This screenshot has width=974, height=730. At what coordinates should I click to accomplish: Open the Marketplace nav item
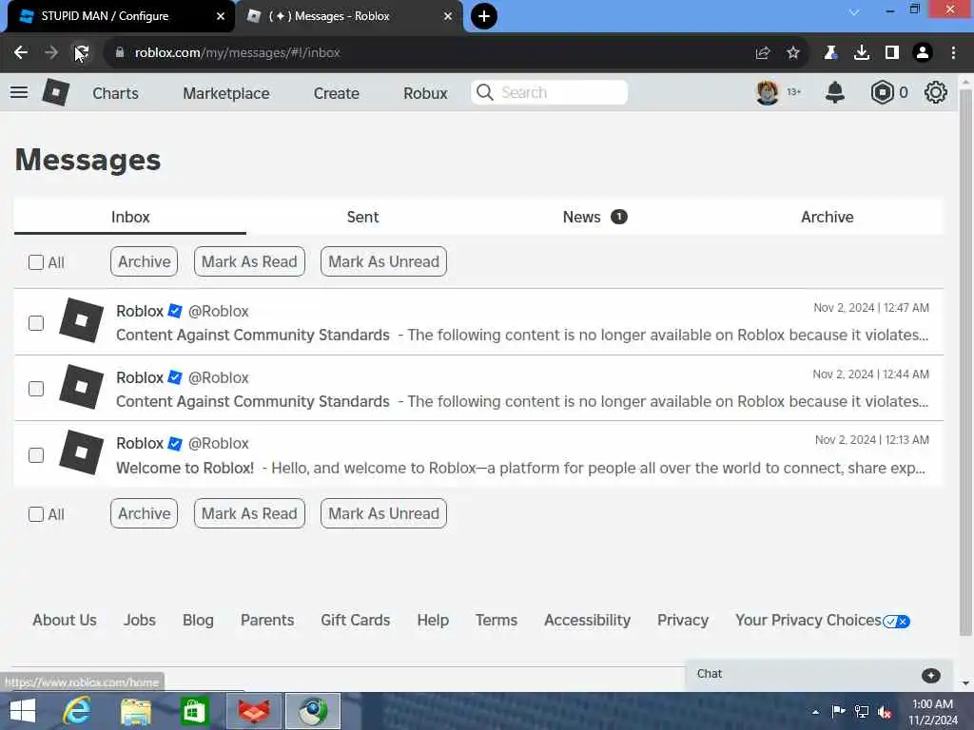[226, 93]
